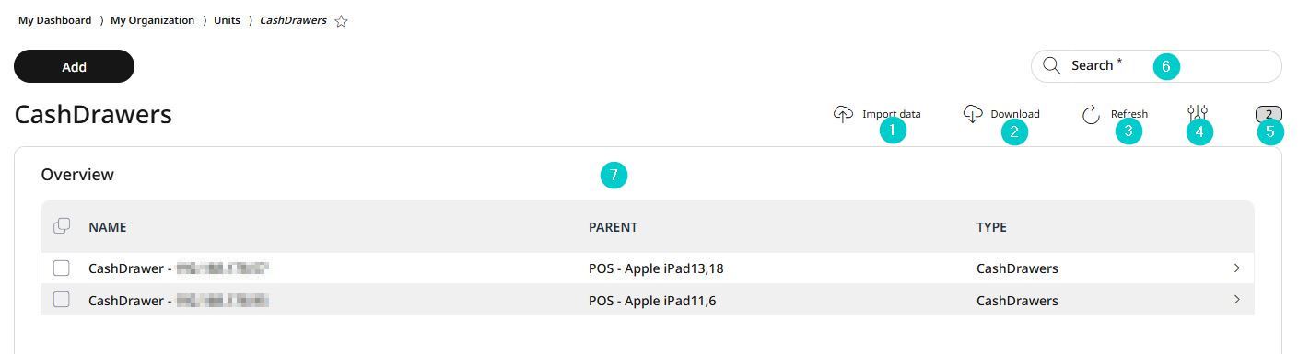Sort by TYPE column header
1298x354 pixels.
(x=991, y=227)
